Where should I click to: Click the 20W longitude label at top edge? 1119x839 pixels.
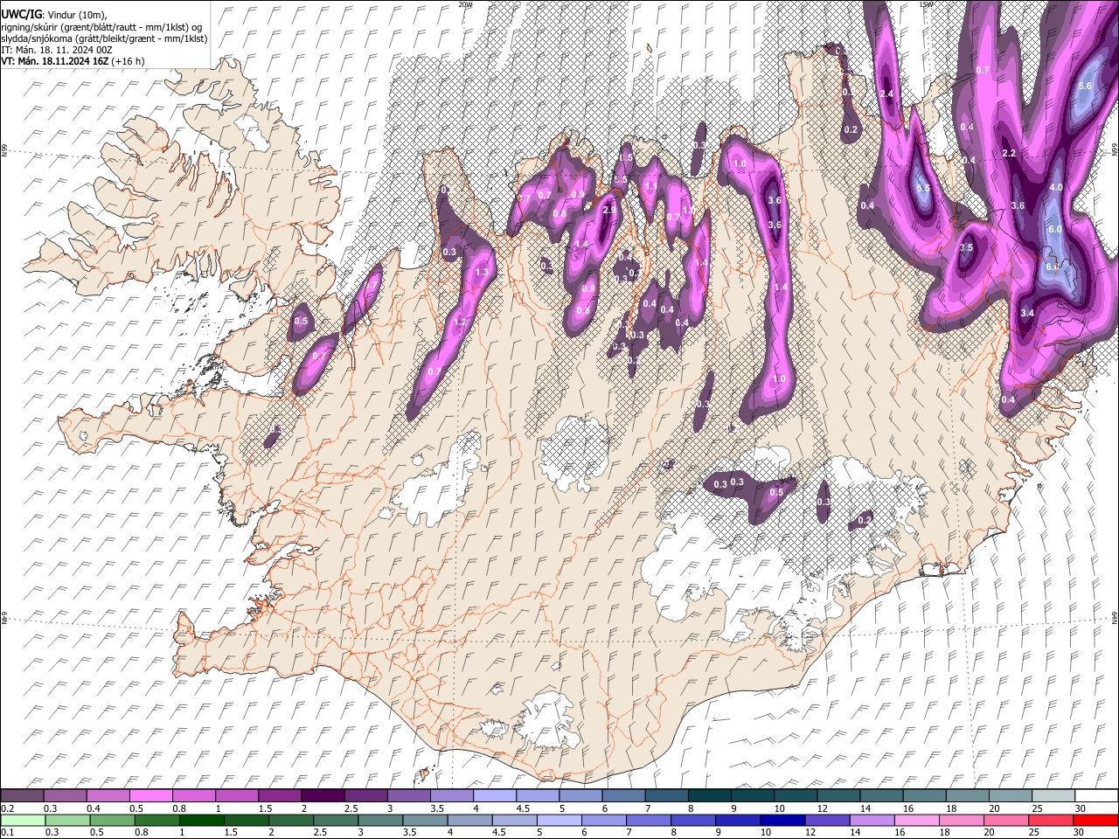coord(465,4)
